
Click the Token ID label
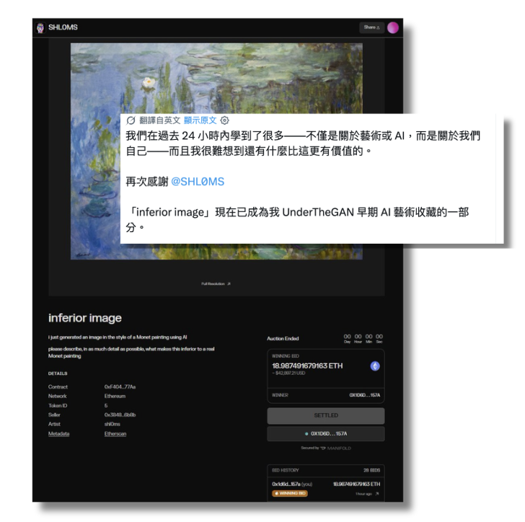(58, 405)
